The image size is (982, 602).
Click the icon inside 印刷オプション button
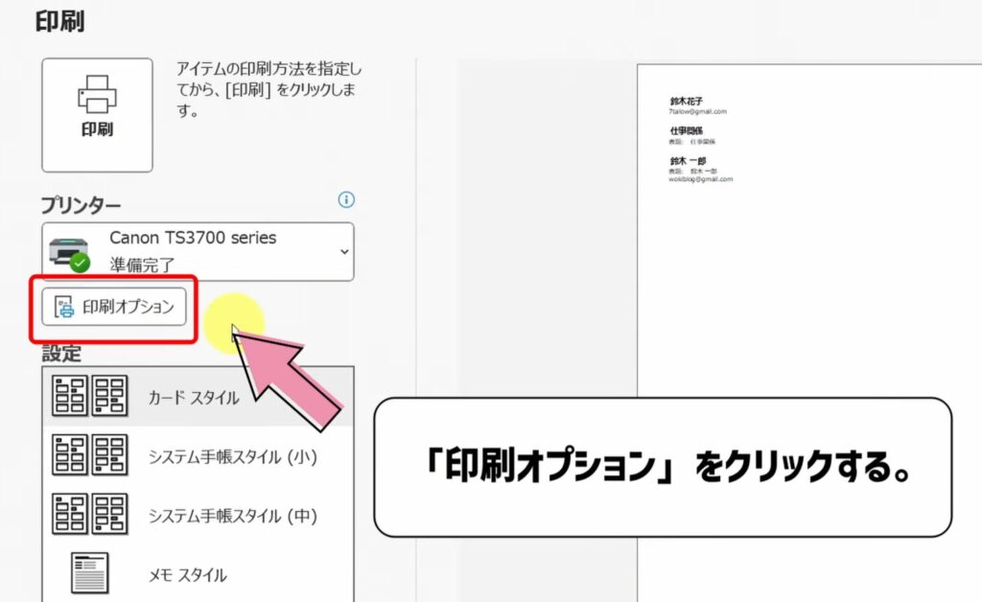click(64, 307)
